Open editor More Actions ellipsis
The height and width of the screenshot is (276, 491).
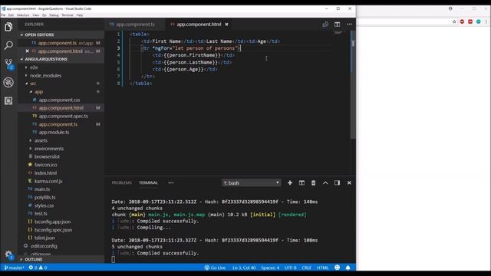[349, 25]
